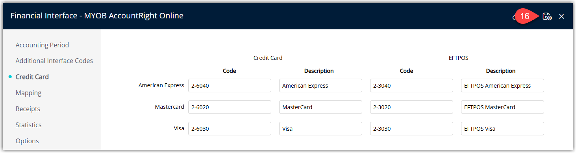Click Visa EFTPOS code field 2-3030
The image size is (576, 153).
pos(411,129)
